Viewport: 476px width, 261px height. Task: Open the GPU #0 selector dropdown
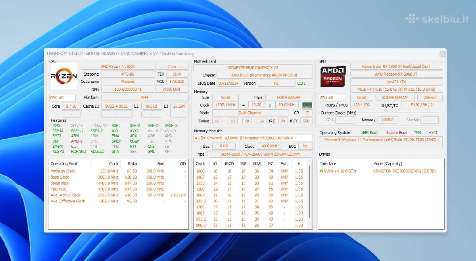coord(332,97)
